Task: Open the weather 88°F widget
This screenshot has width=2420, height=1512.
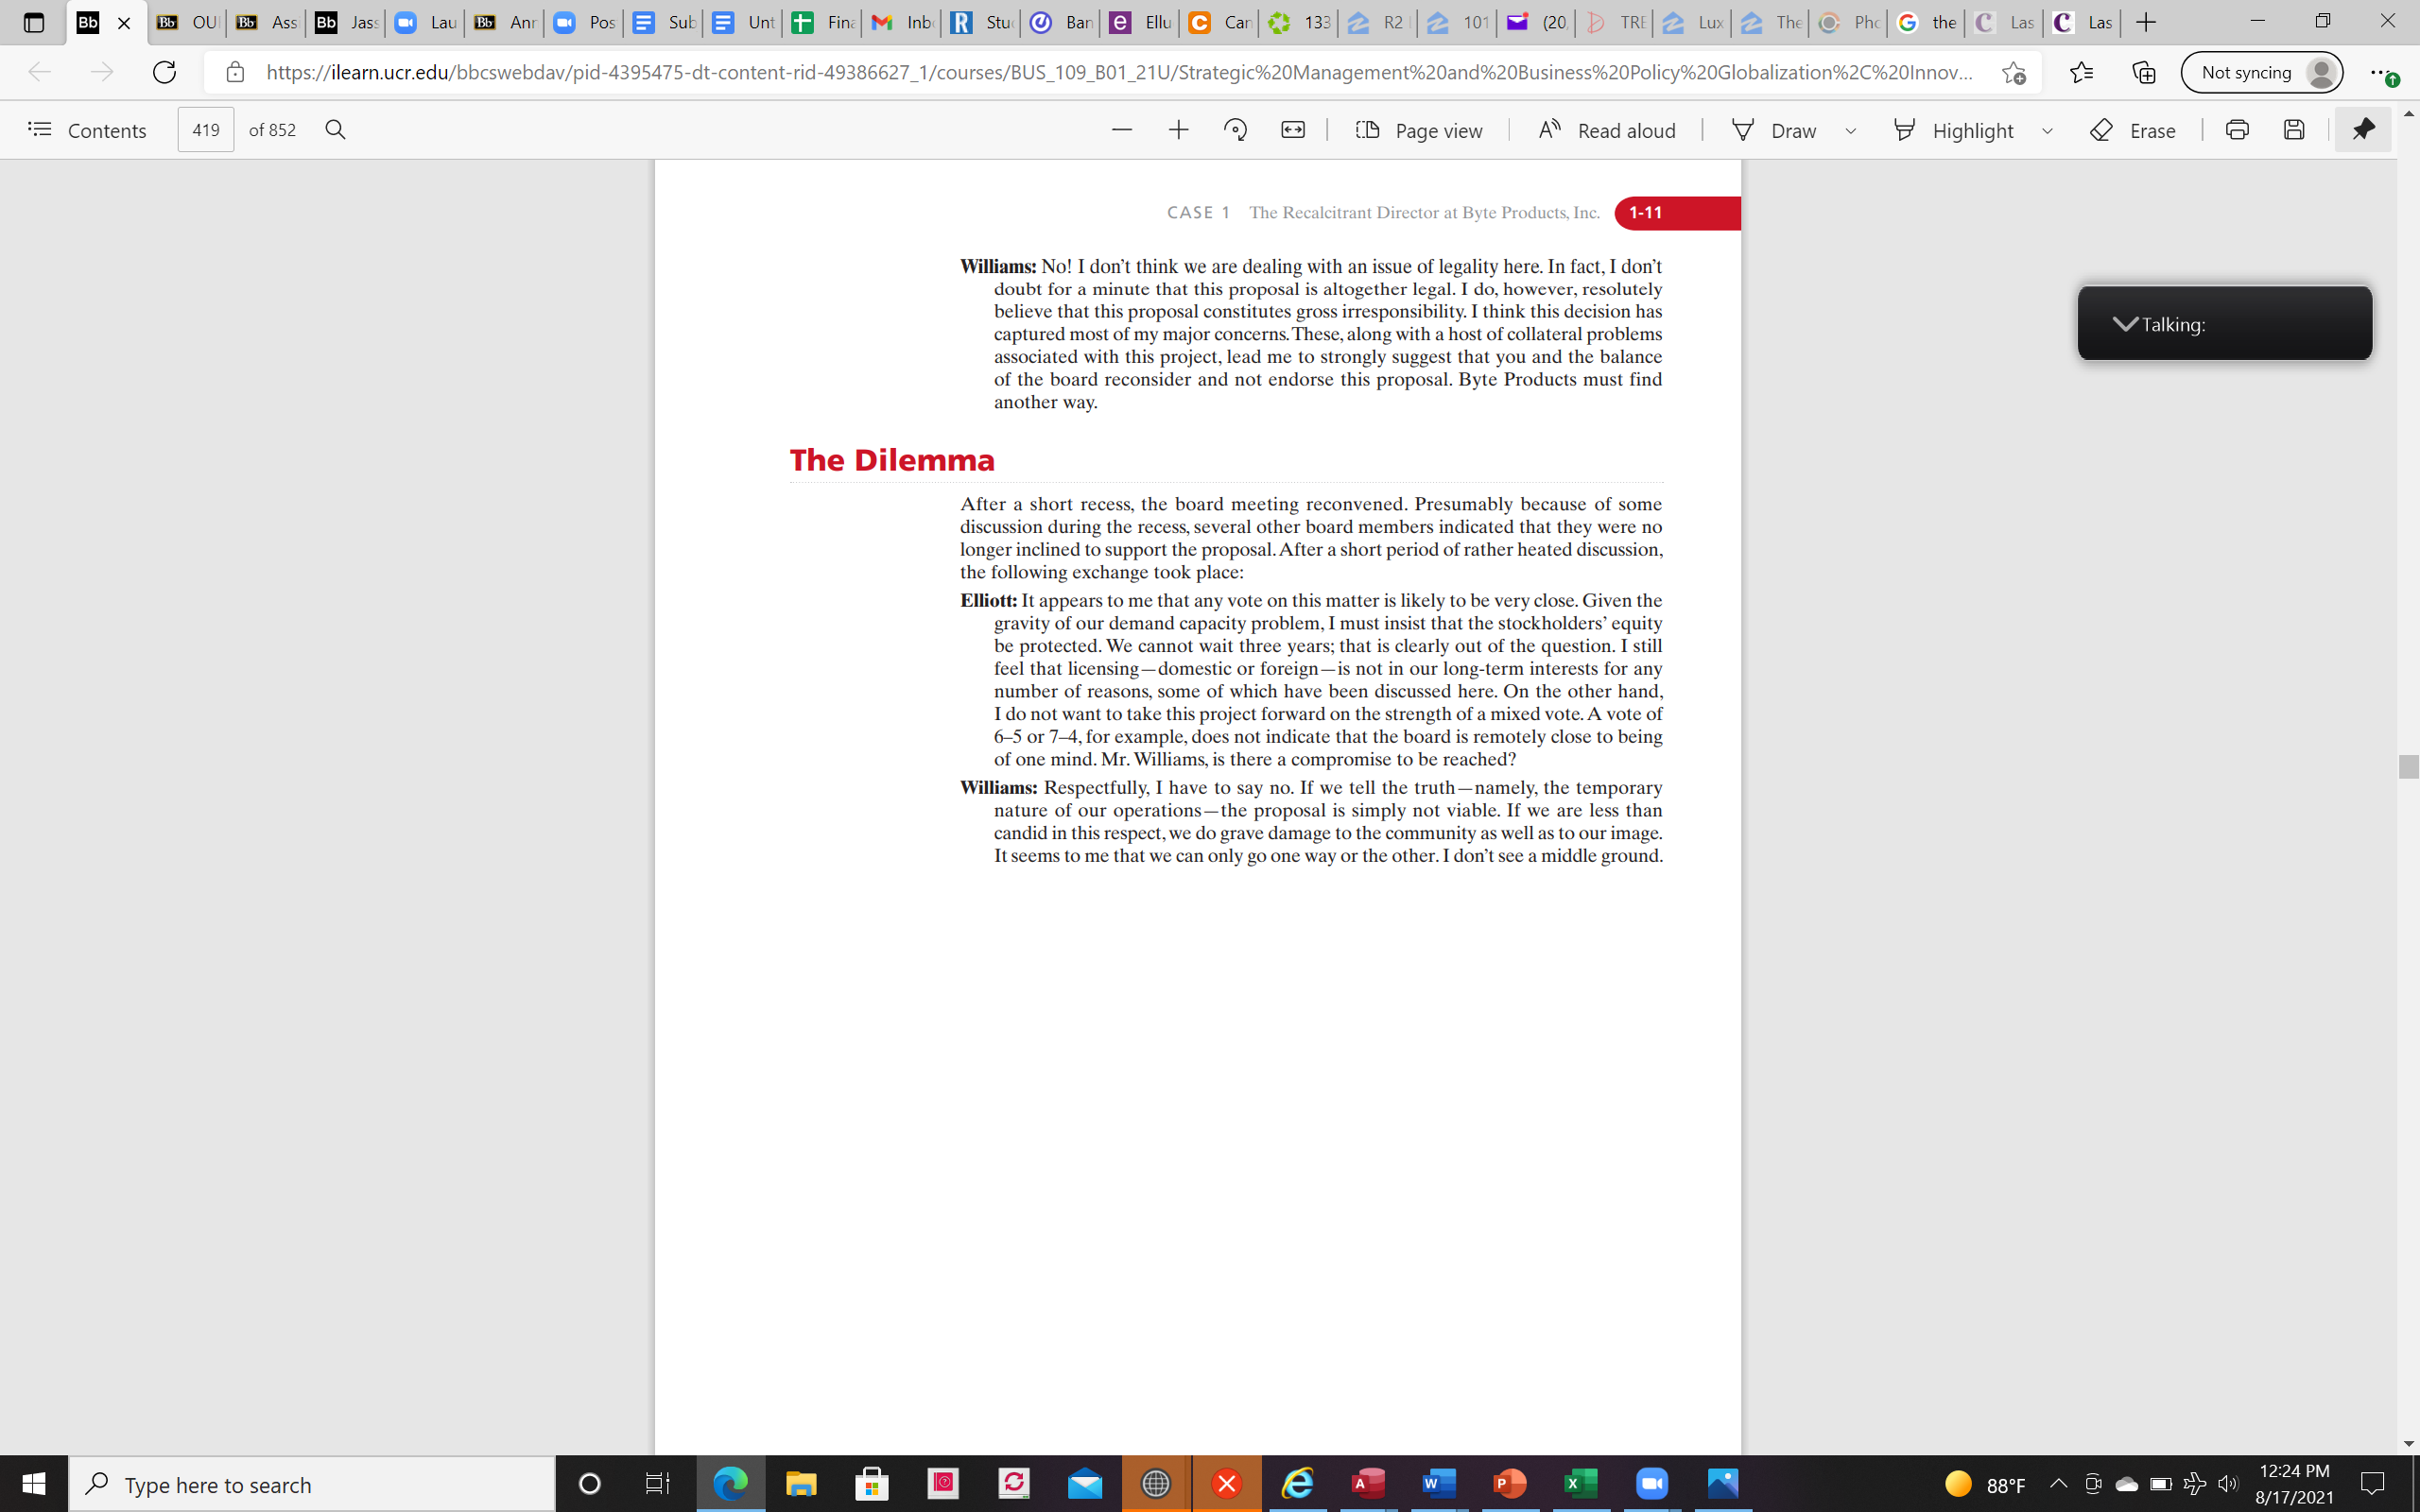Action: (x=1985, y=1484)
